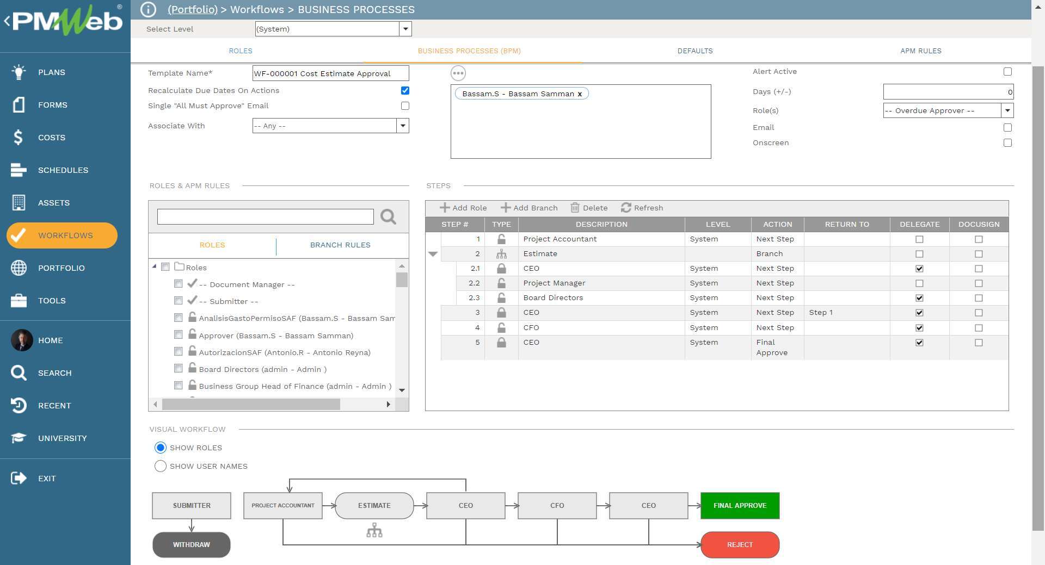Toggle Delegate for Project Manager step
The height and width of the screenshot is (565, 1045).
click(x=919, y=283)
